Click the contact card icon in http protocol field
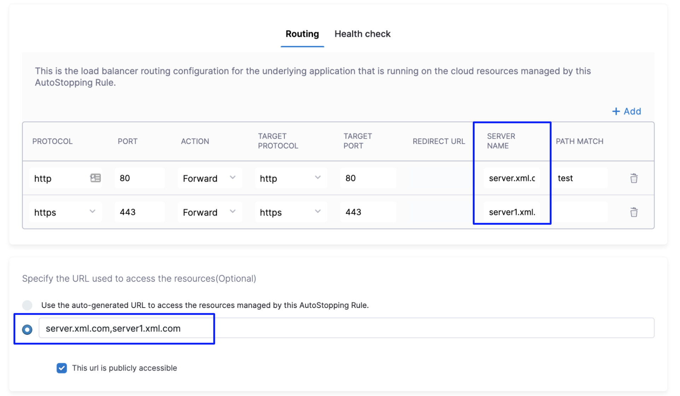680x396 pixels. tap(95, 178)
